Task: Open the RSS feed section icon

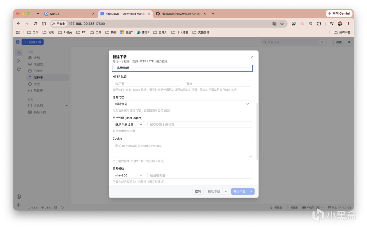Action: 19,61
